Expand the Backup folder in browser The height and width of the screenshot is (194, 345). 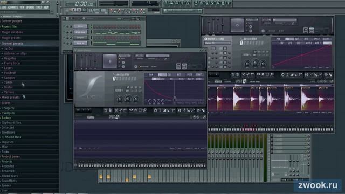click(6, 118)
